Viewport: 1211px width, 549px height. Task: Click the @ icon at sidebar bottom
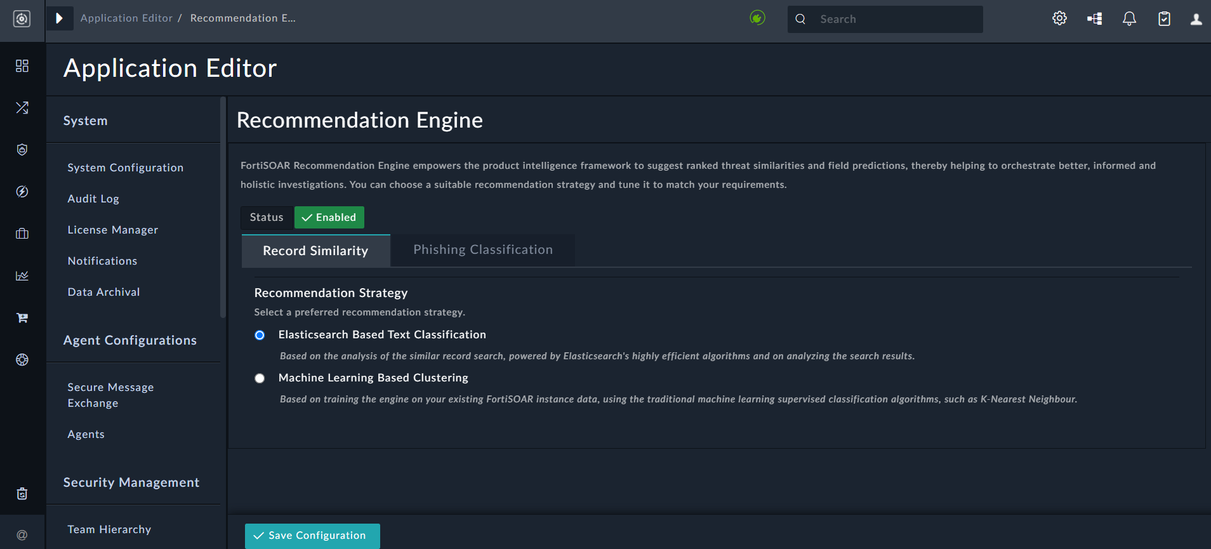point(22,535)
